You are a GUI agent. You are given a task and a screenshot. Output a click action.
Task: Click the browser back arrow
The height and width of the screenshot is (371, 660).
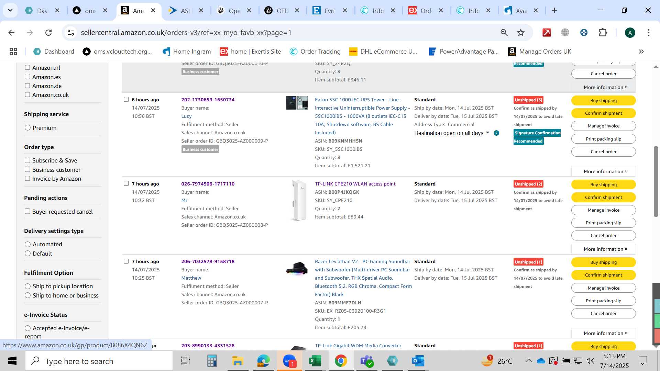pos(11,33)
